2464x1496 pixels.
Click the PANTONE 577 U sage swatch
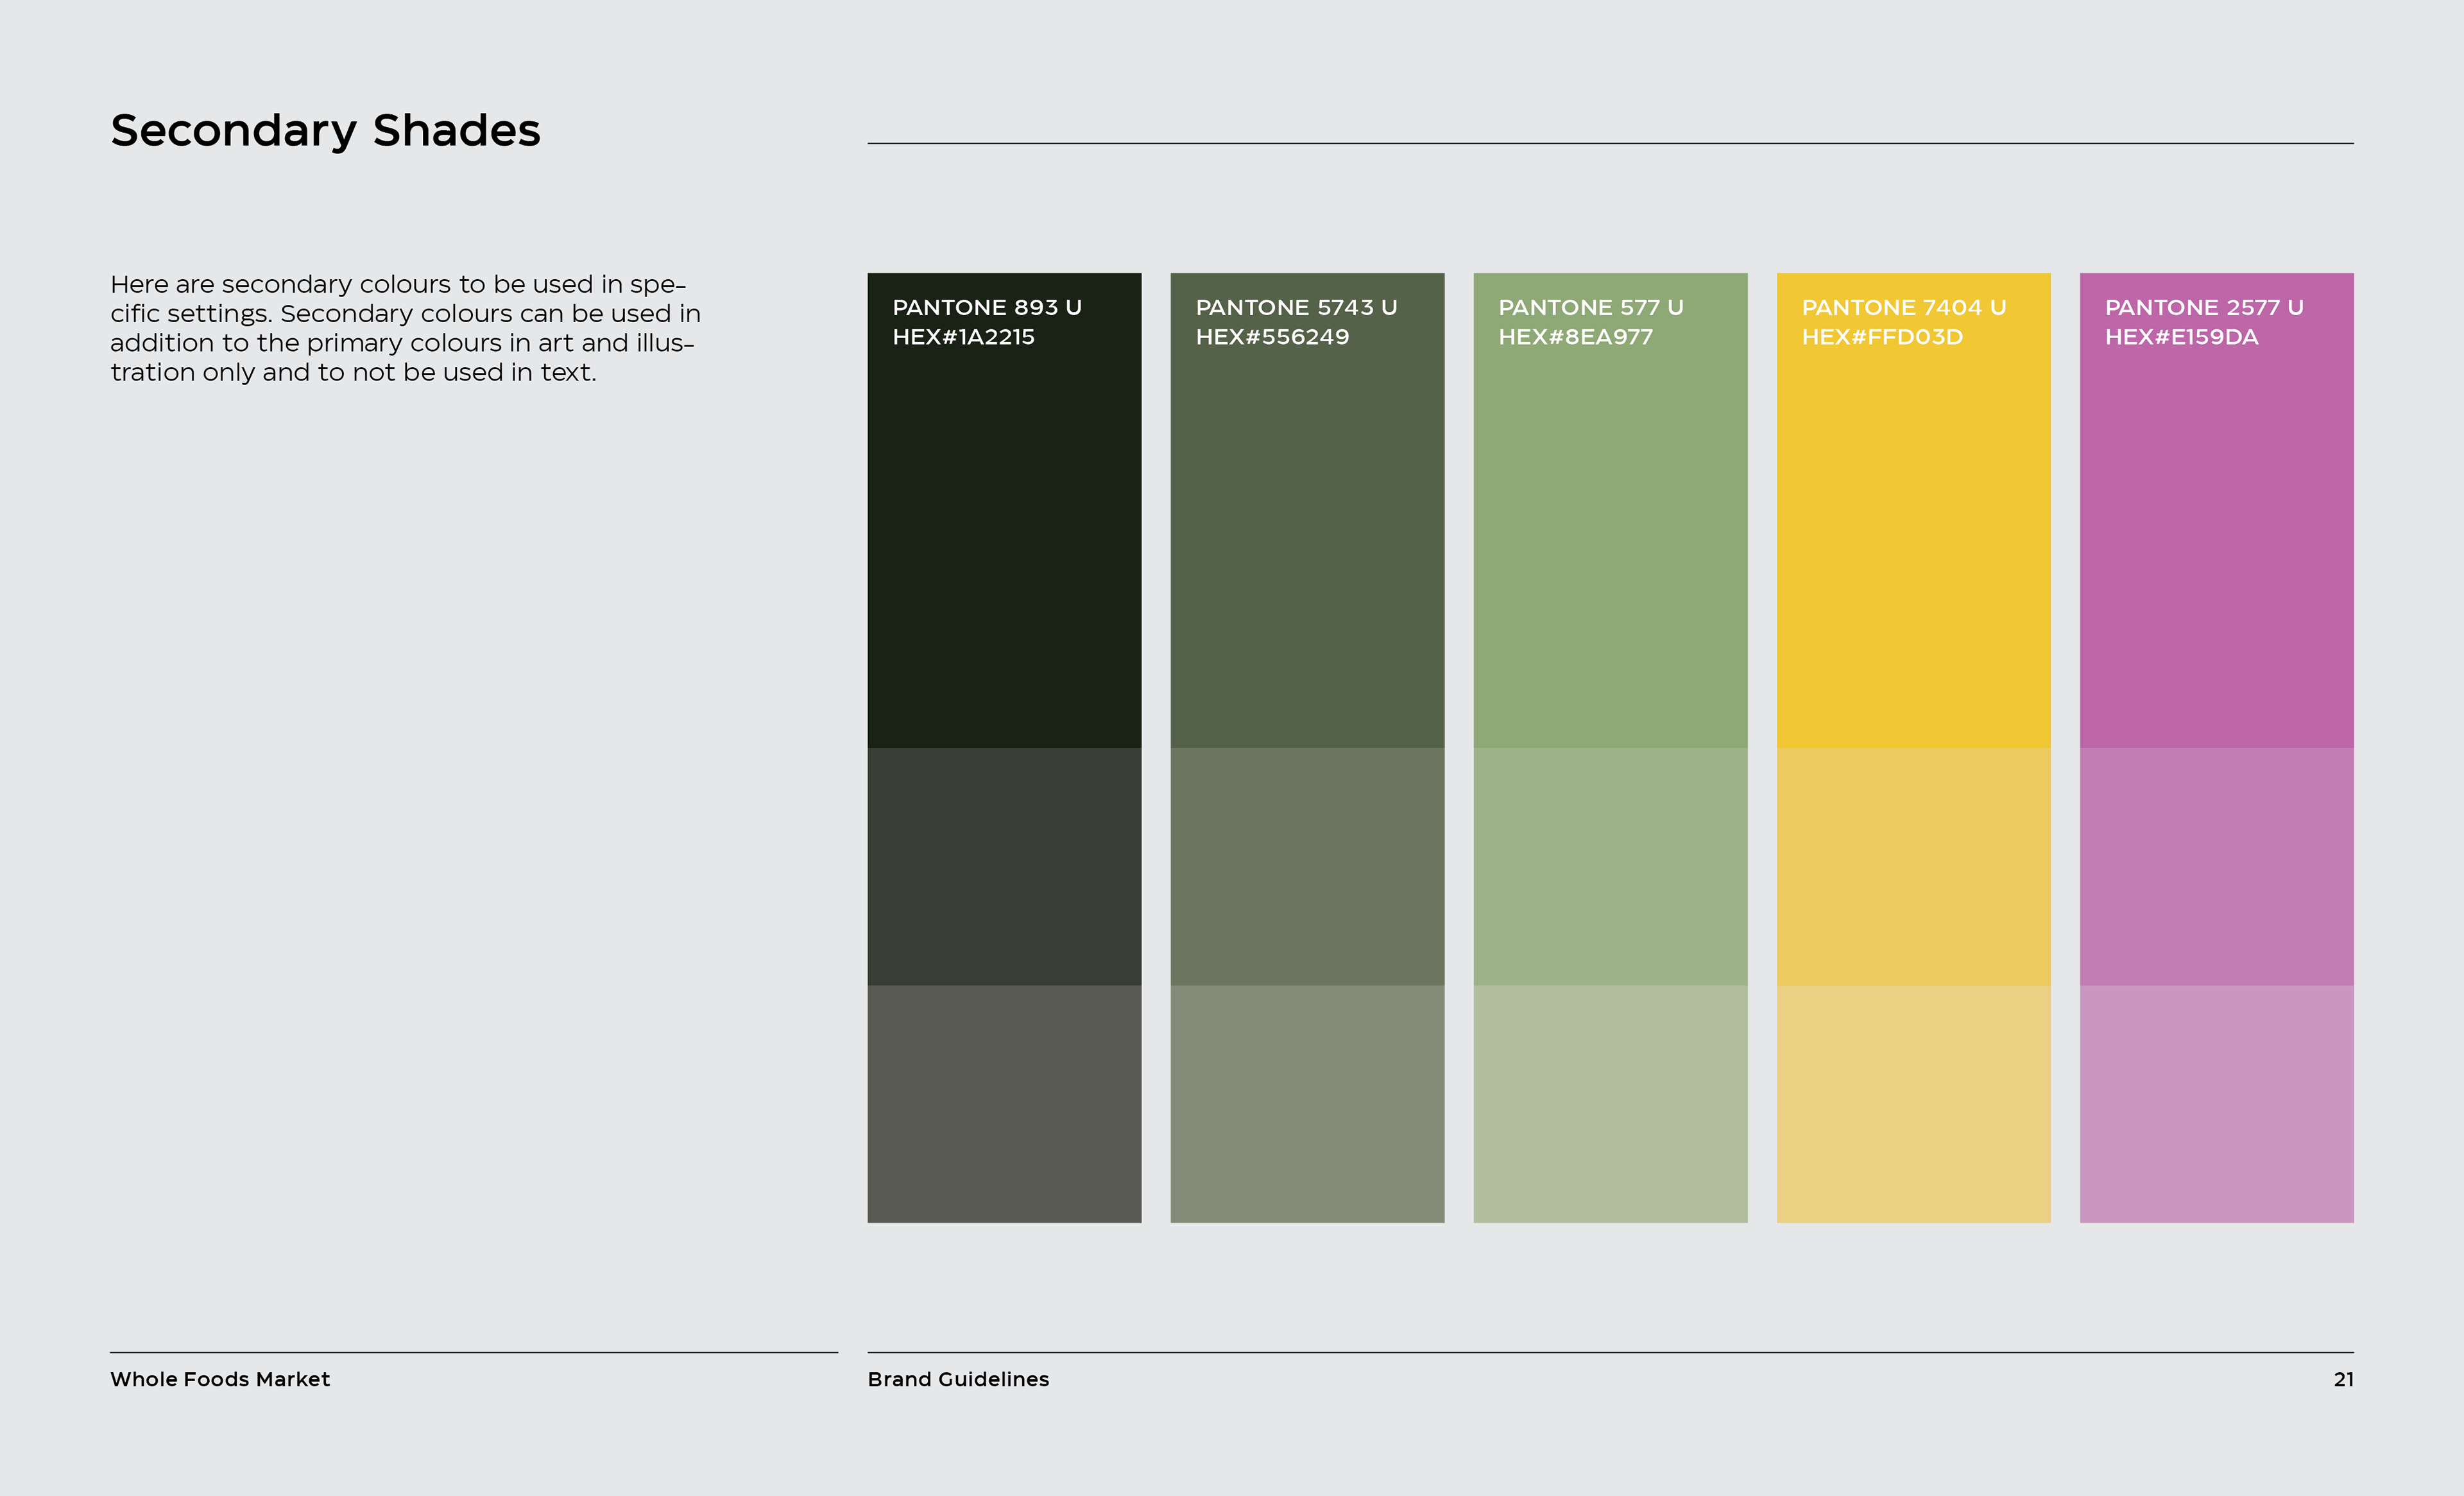click(x=1610, y=540)
